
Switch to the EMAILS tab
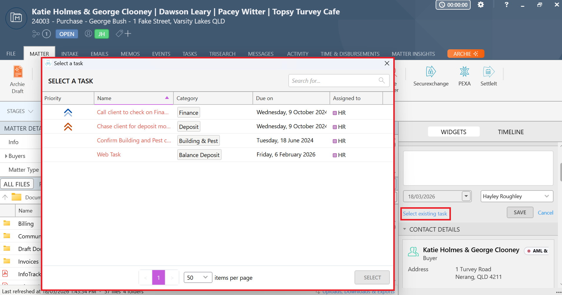coord(99,54)
